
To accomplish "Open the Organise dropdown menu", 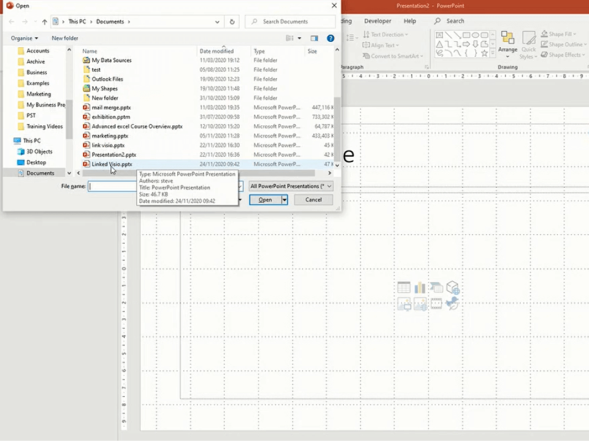I will pyautogui.click(x=24, y=38).
